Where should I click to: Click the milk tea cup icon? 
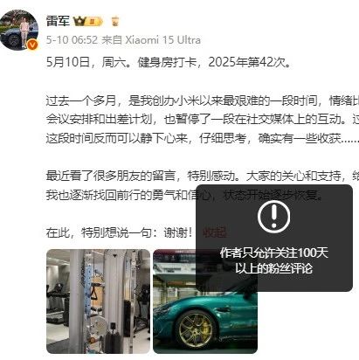pyautogui.click(x=115, y=21)
